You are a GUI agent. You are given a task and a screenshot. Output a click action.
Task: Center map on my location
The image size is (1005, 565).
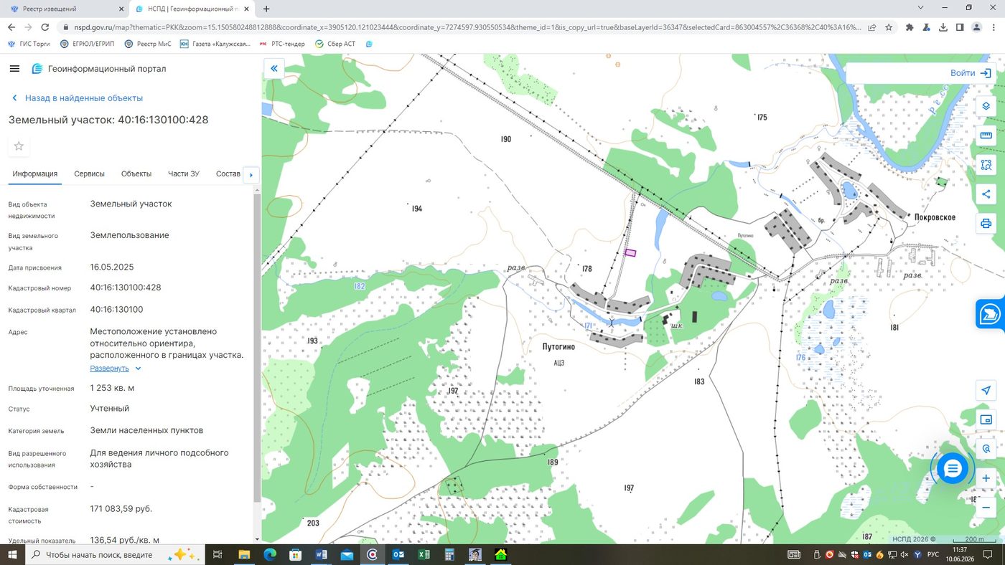pyautogui.click(x=986, y=390)
